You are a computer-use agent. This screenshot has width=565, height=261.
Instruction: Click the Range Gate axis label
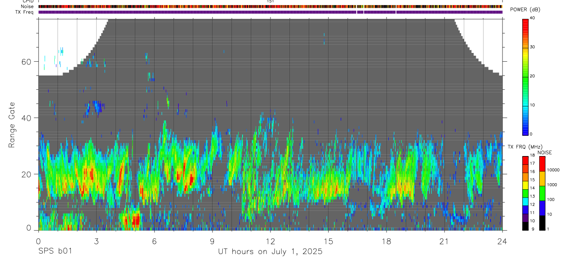click(x=12, y=125)
